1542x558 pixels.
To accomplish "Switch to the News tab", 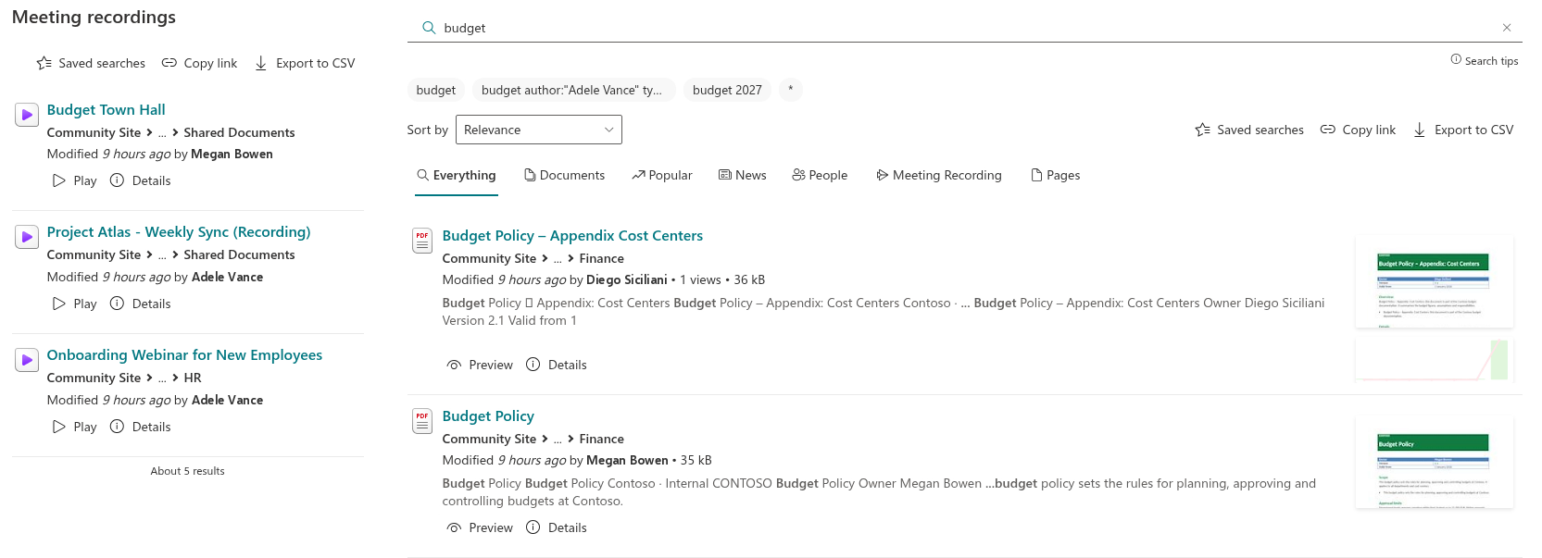I will pos(743,175).
